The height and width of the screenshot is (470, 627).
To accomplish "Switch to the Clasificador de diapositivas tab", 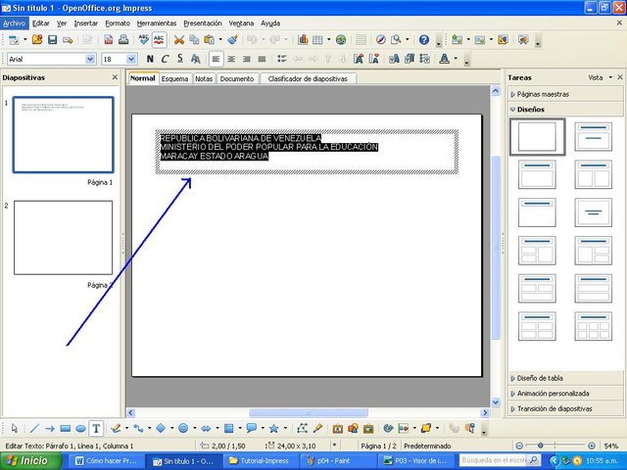I will [x=308, y=78].
